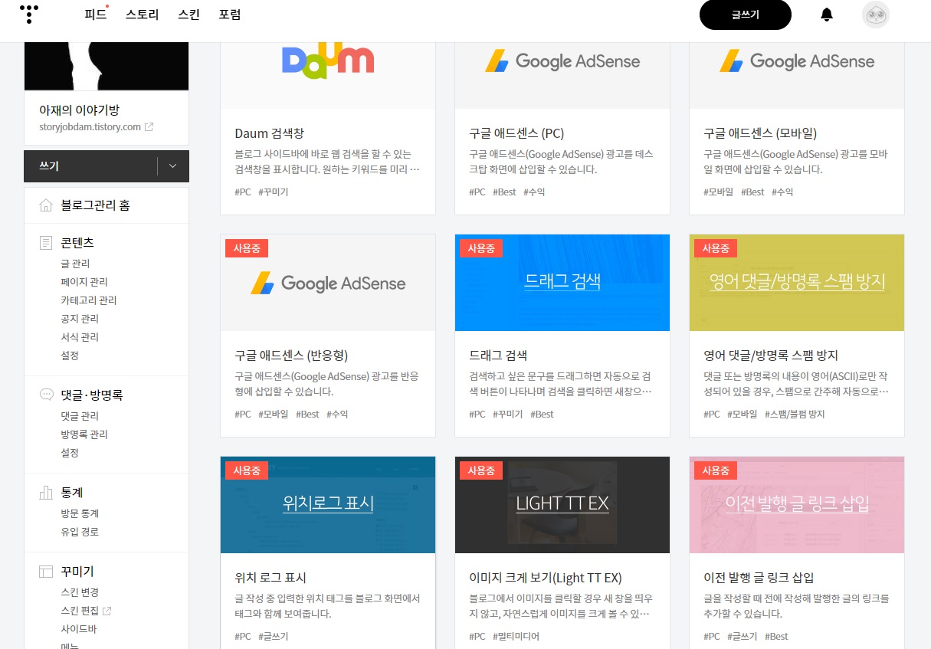
Task: Click the blue 드래그 검색 banner
Action: [x=562, y=283]
